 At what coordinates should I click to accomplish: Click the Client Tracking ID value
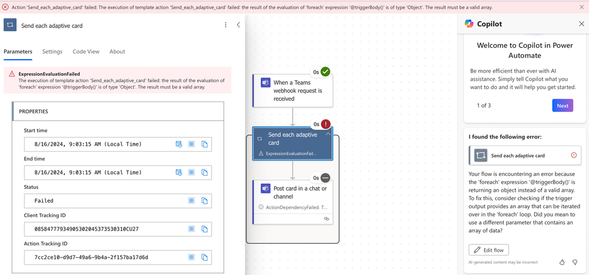click(x=117, y=229)
